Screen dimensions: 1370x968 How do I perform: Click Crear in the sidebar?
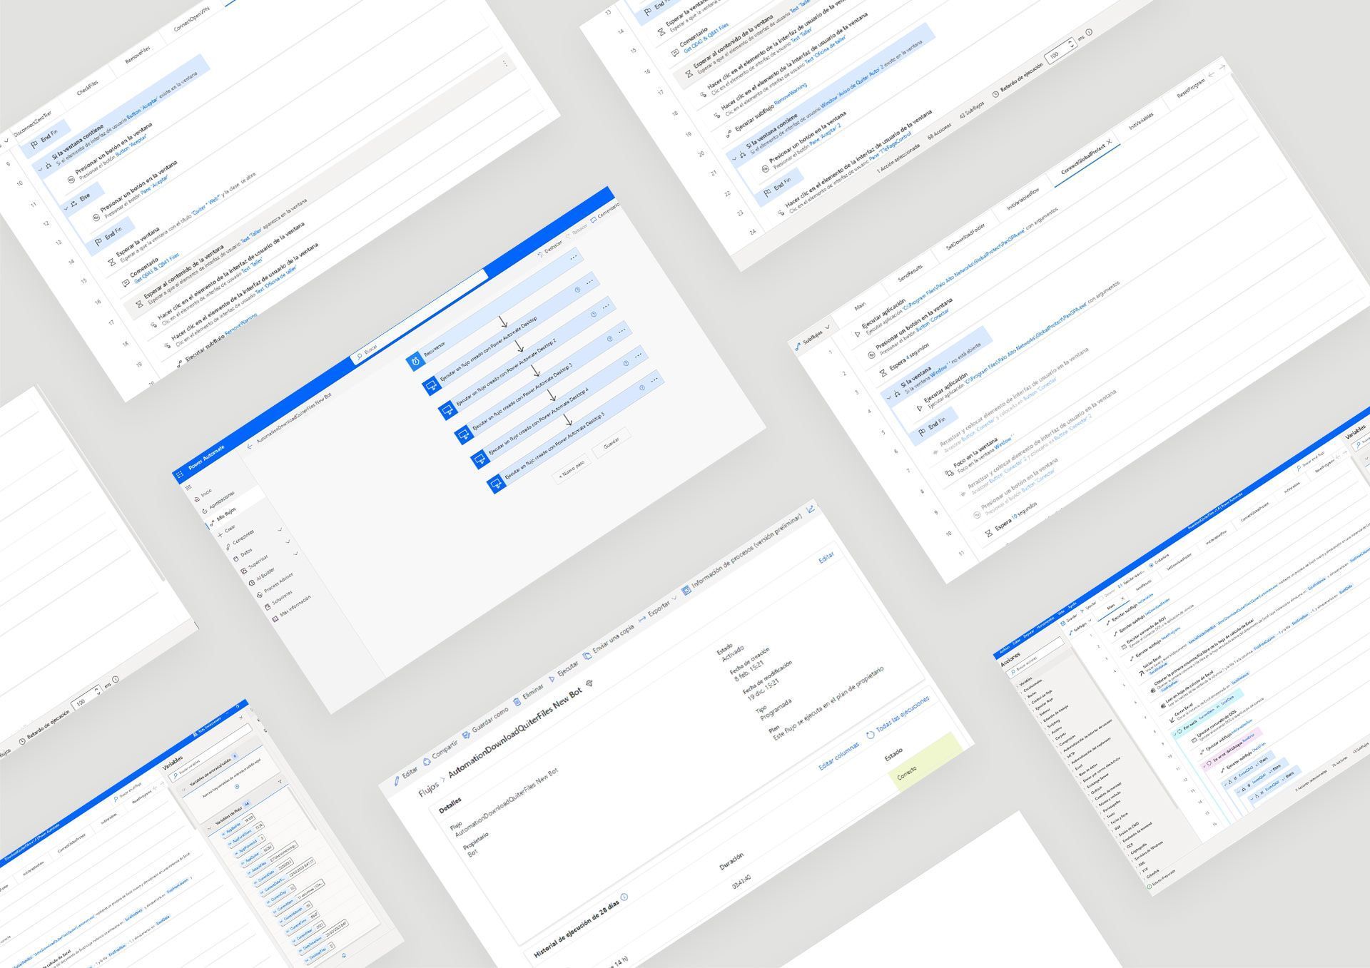[225, 531]
